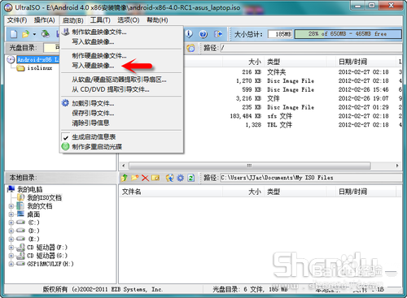Viewport: 407px width, 298px height.
Task: Click the 28% of 650MB capacity bar
Action: point(348,34)
